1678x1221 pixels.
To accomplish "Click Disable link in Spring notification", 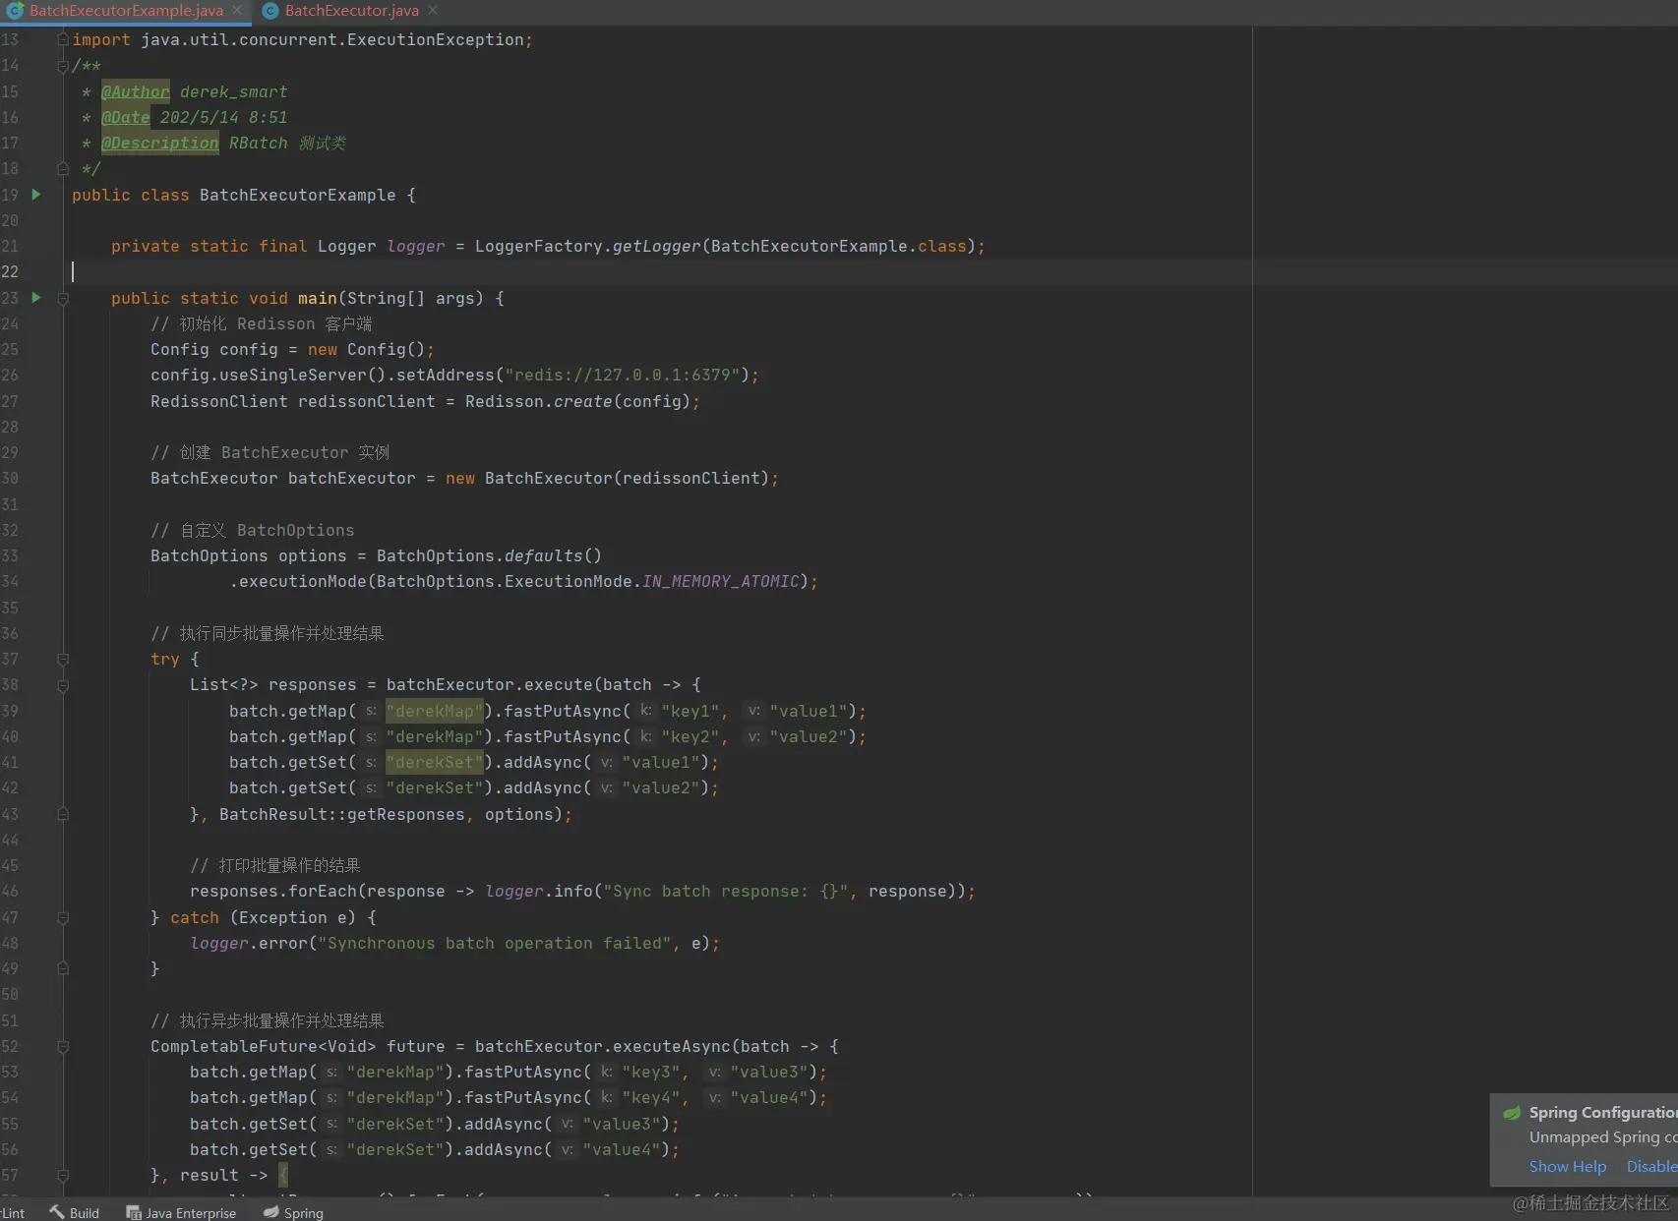I will point(1651,1166).
